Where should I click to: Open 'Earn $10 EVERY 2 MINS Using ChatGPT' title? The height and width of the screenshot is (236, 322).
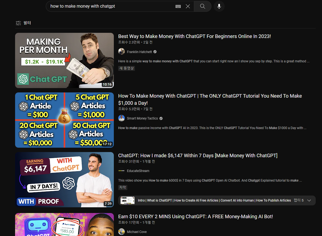pyautogui.click(x=196, y=217)
